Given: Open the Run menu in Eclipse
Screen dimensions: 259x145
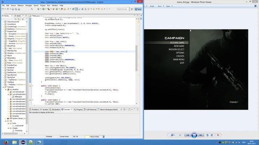Looking at the screenshot, I should (49, 5).
